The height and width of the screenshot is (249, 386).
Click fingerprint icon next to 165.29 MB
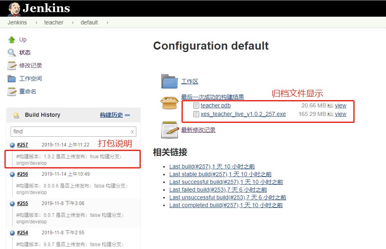330,114
